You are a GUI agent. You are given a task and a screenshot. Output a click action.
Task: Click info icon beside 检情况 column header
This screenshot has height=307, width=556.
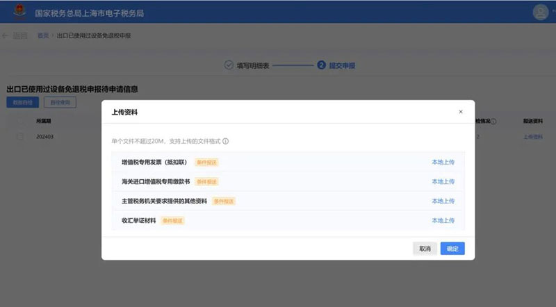tap(493, 121)
